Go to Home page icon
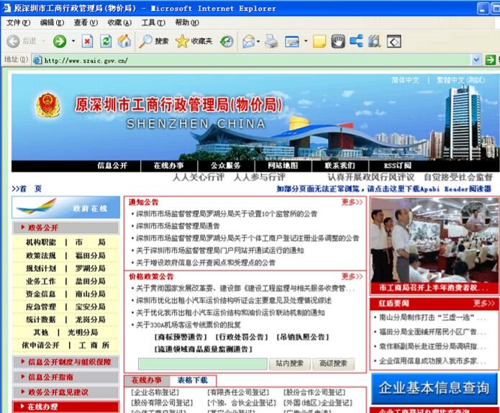The height and width of the screenshot is (413, 500). pos(124,41)
